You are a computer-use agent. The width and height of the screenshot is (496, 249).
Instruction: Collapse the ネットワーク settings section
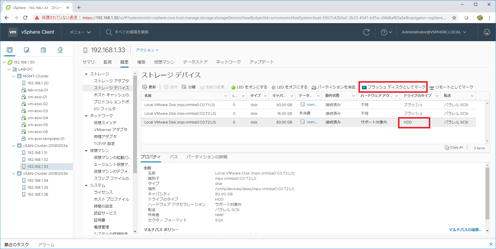[86, 116]
